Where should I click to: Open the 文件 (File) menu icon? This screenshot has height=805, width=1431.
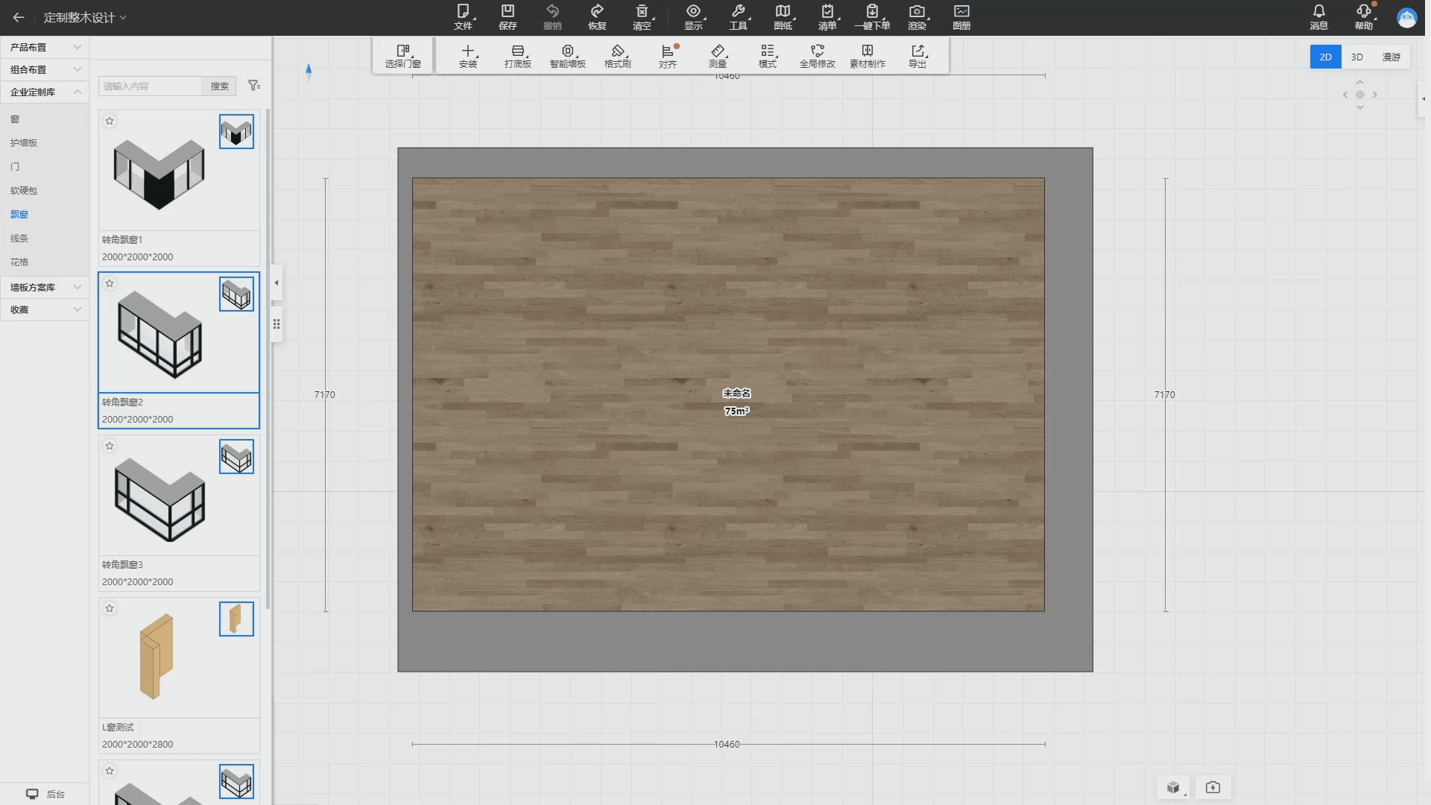463,16
